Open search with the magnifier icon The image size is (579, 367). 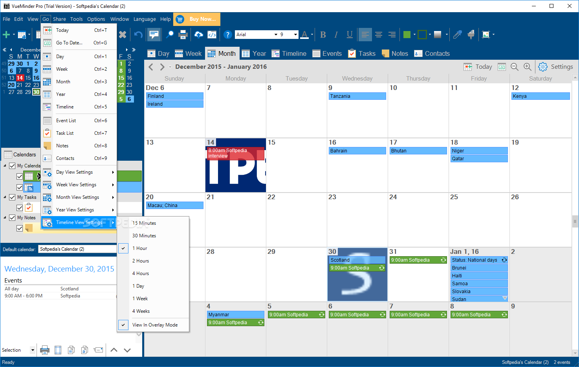170,35
